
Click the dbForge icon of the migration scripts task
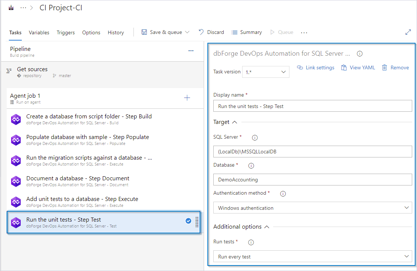16,161
